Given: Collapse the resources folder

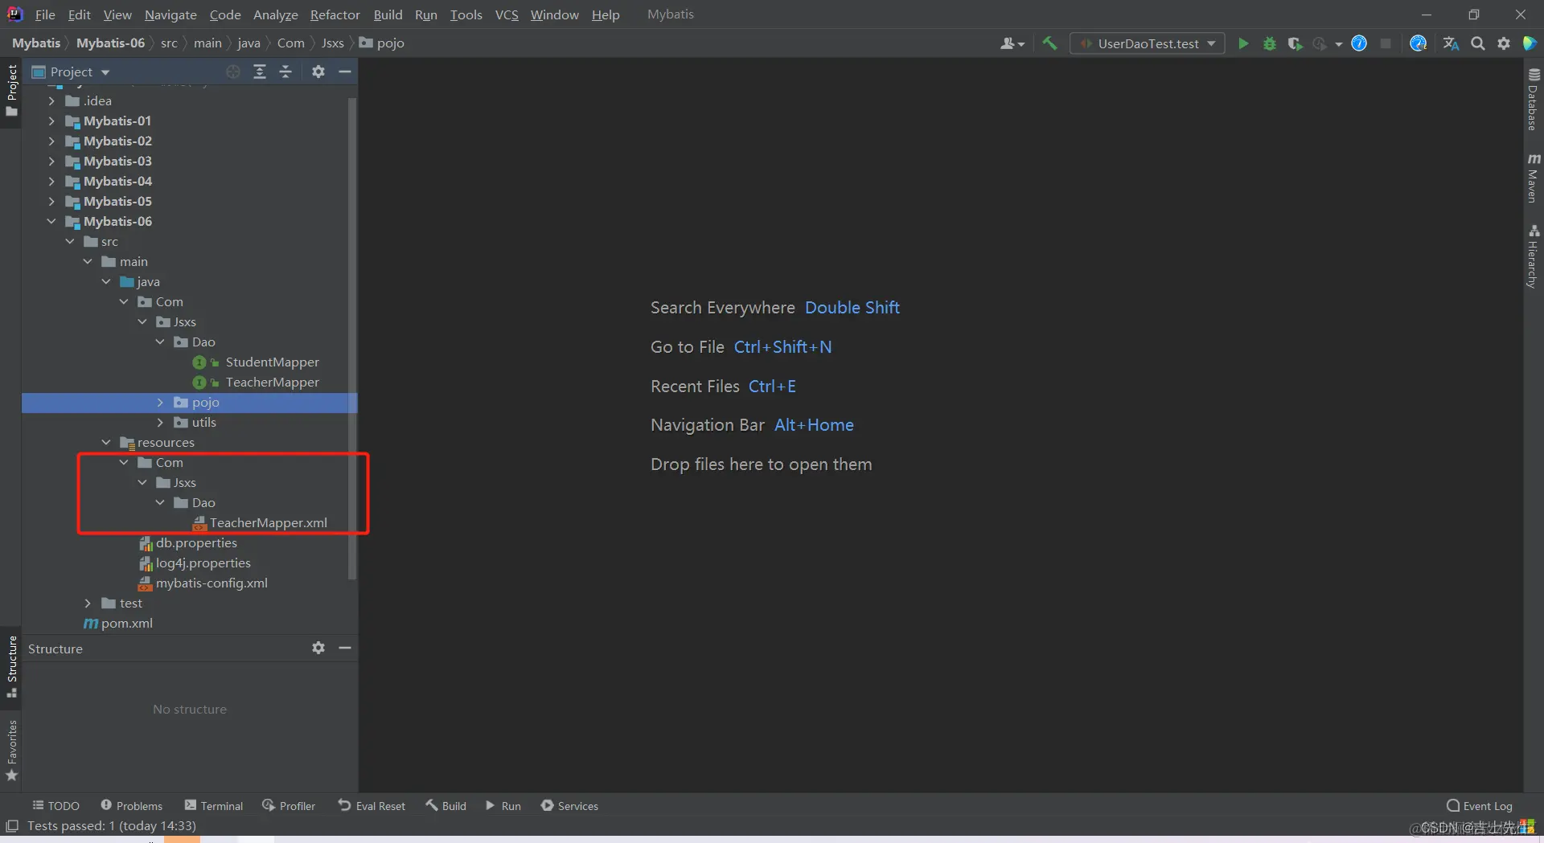Looking at the screenshot, I should (106, 442).
